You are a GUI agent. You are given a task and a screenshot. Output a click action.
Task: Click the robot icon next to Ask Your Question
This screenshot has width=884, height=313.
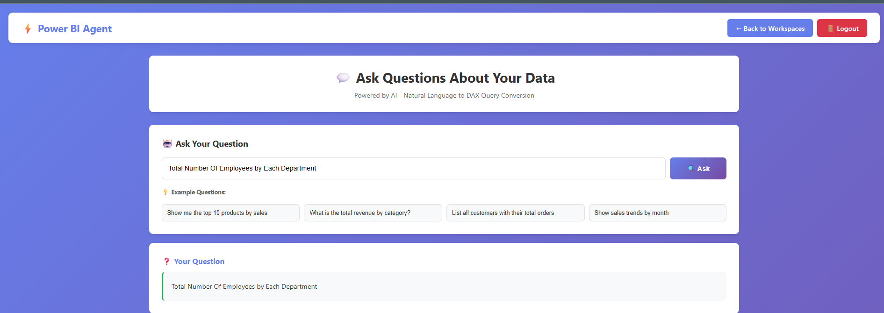pos(167,144)
